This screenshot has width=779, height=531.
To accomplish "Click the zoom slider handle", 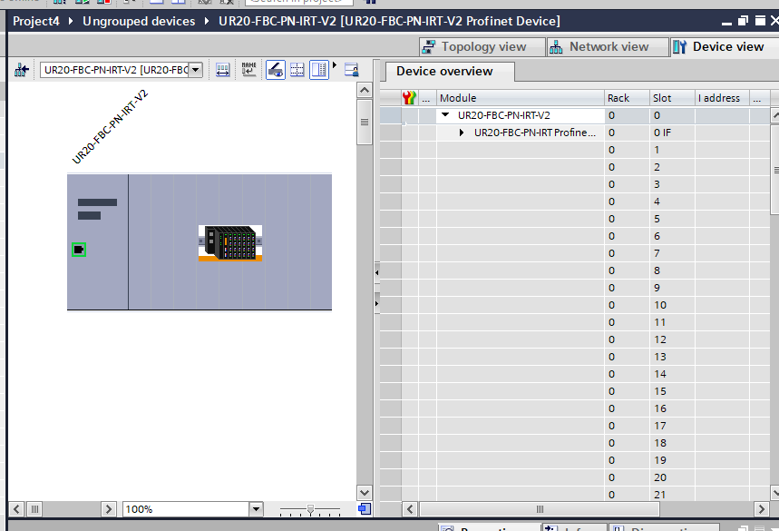I will point(310,509).
